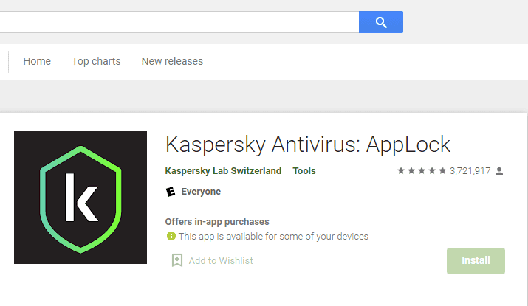
Task: Click the blue magnifier search button
Action: point(381,22)
